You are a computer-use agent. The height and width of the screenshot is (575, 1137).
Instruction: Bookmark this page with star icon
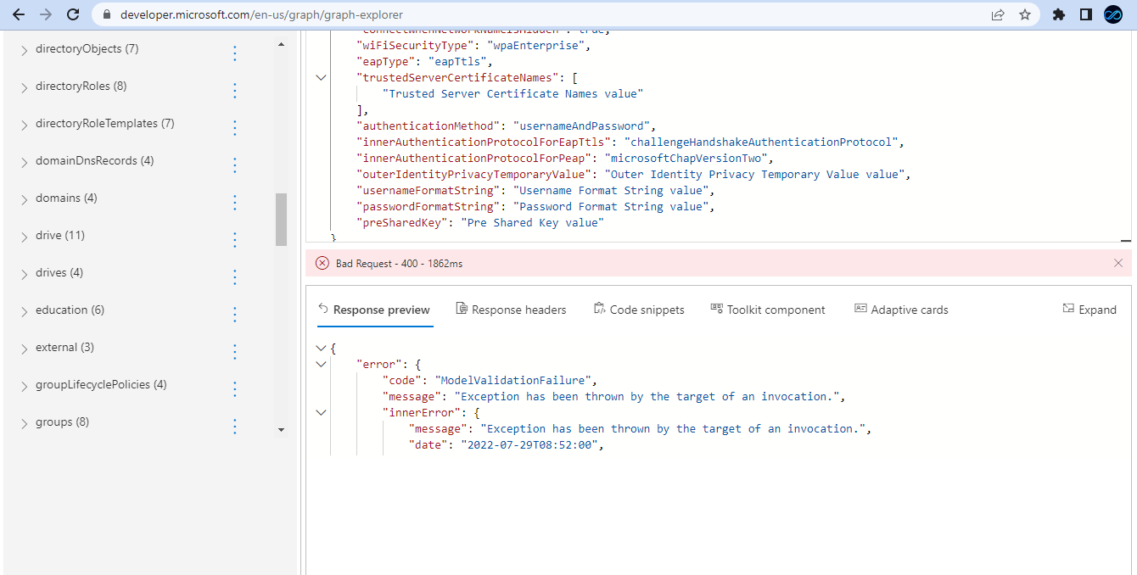coord(1024,14)
